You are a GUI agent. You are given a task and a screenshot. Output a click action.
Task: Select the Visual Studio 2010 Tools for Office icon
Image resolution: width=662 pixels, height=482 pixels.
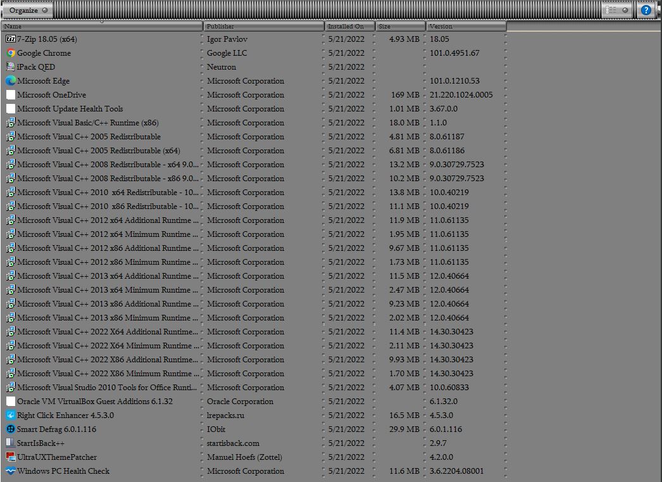(11, 388)
